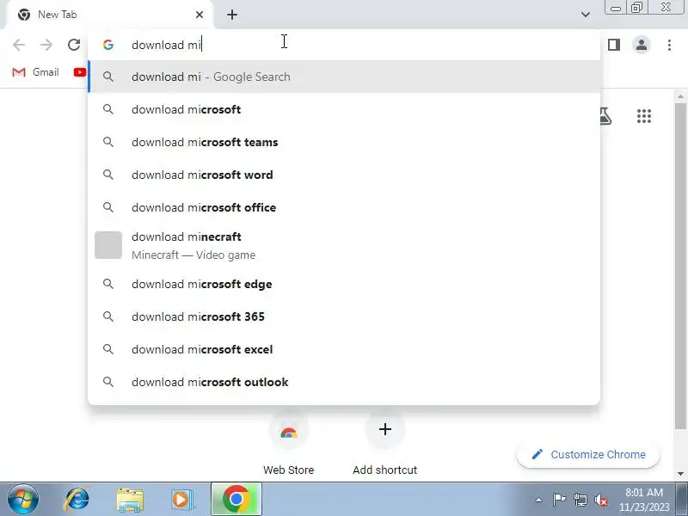The image size is (688, 516).
Task: Open Chrome three-dot menu
Action: point(669,45)
